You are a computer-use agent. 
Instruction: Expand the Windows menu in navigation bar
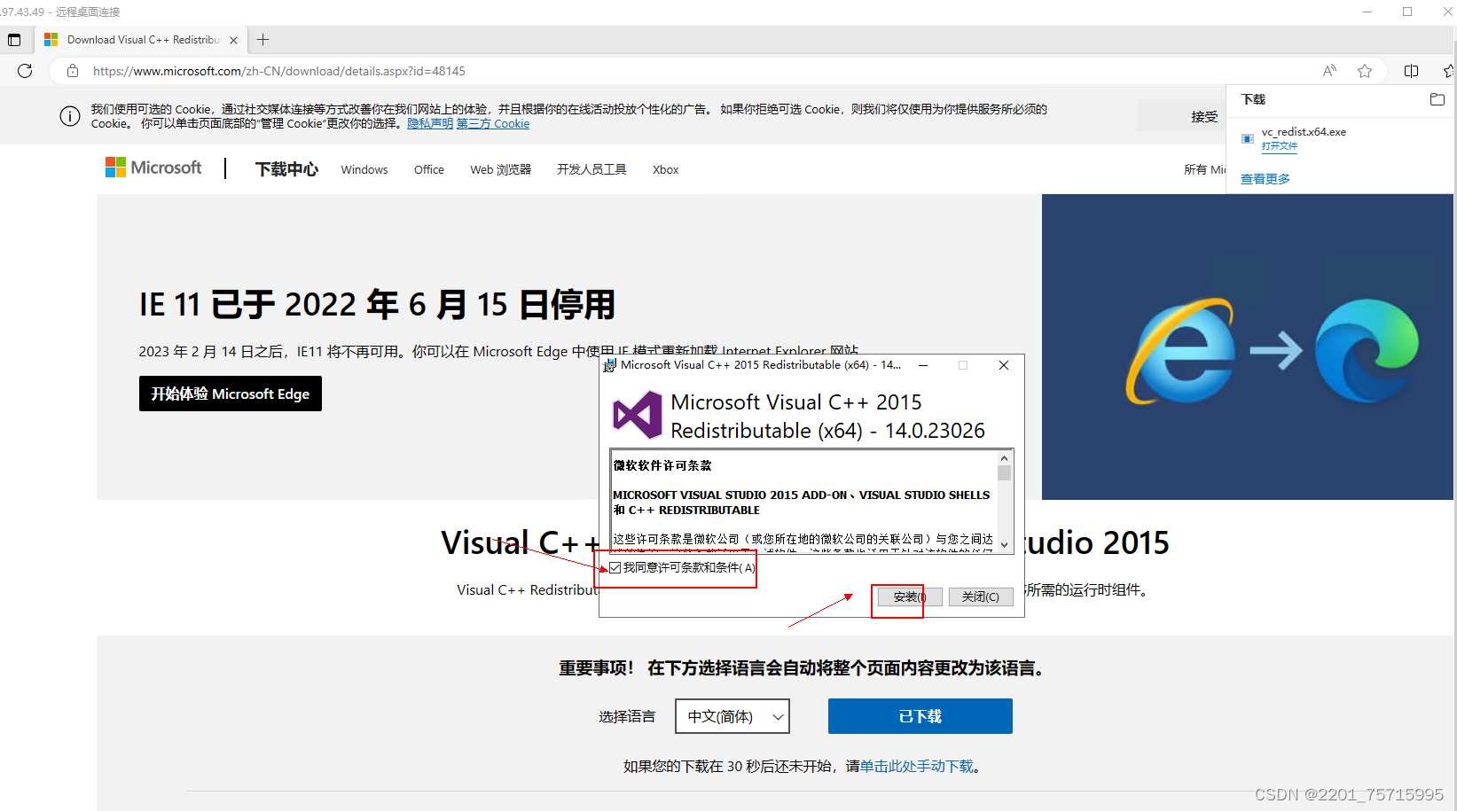pos(364,169)
